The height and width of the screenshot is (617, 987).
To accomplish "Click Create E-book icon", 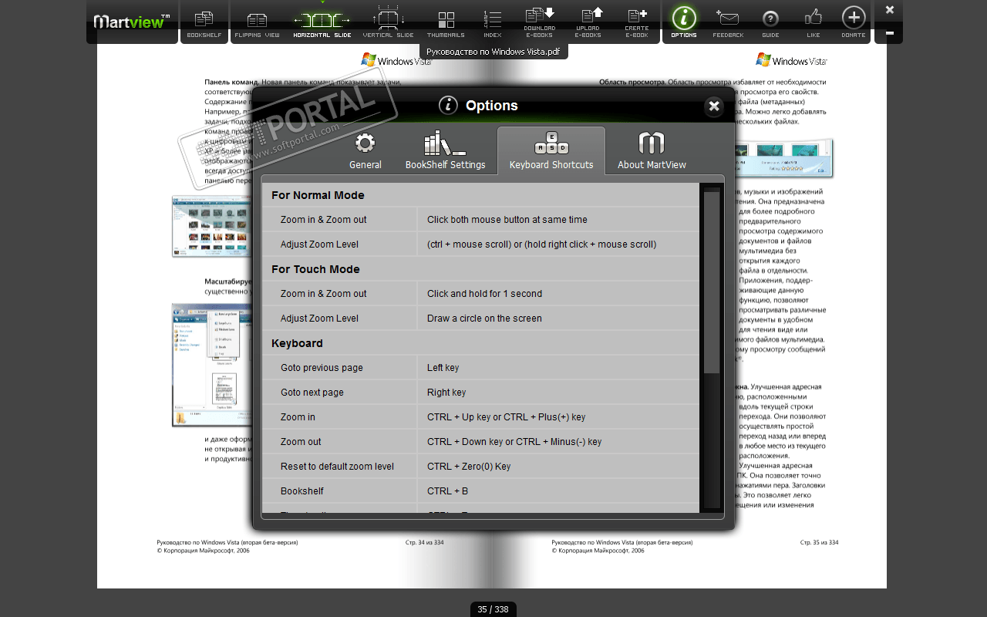I will (637, 22).
